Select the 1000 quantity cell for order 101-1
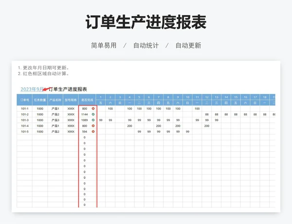Image resolution: width=292 pixels, height=224 pixels. 40,109
